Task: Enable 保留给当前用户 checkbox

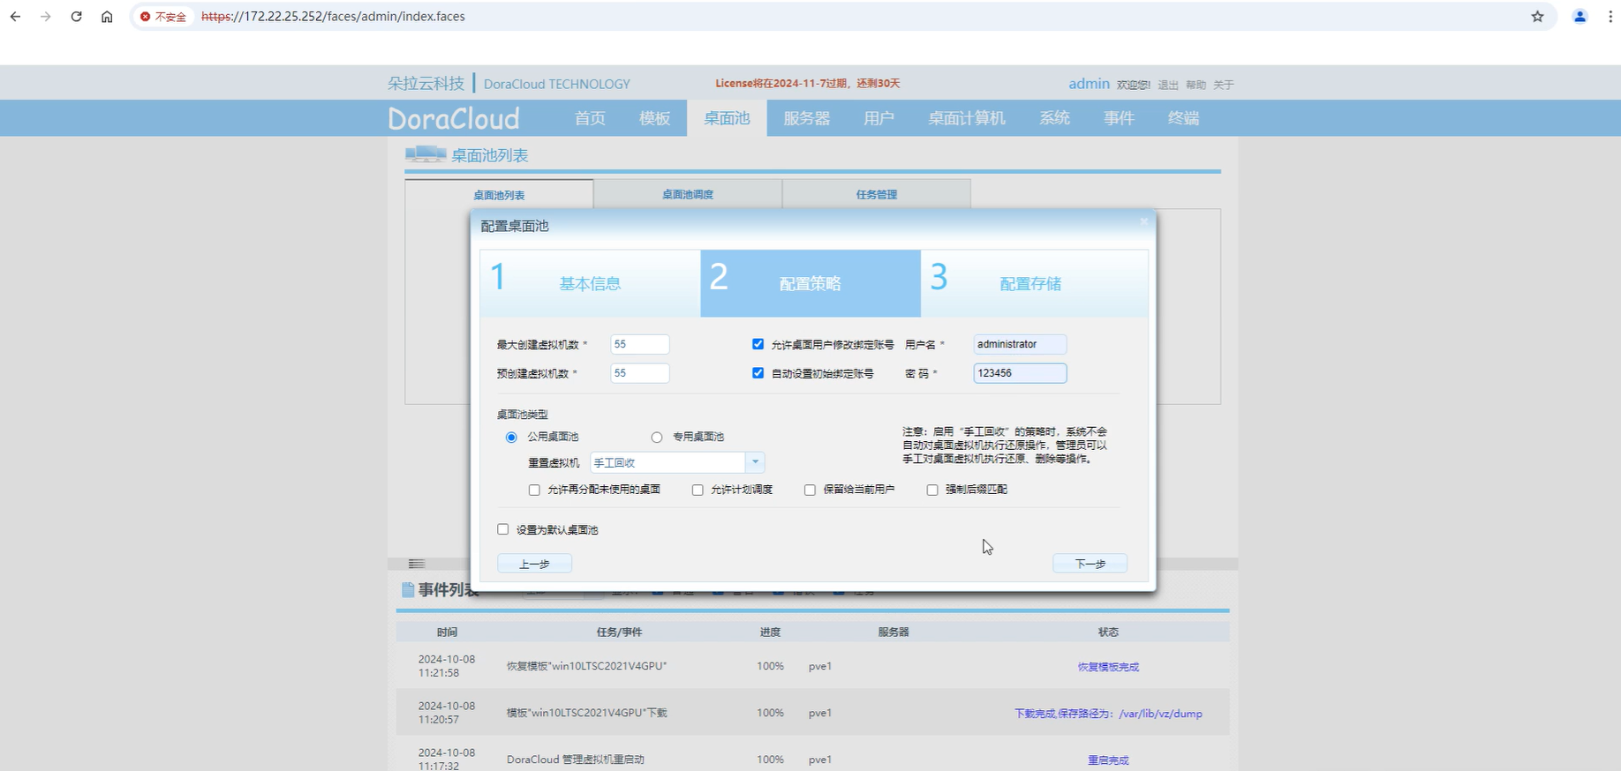Action: 810,490
